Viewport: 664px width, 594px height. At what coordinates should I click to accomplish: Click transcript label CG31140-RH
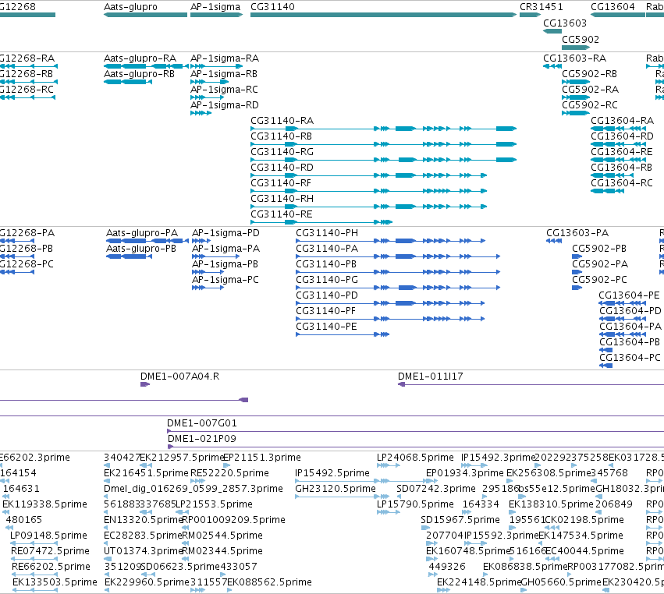click(x=282, y=199)
